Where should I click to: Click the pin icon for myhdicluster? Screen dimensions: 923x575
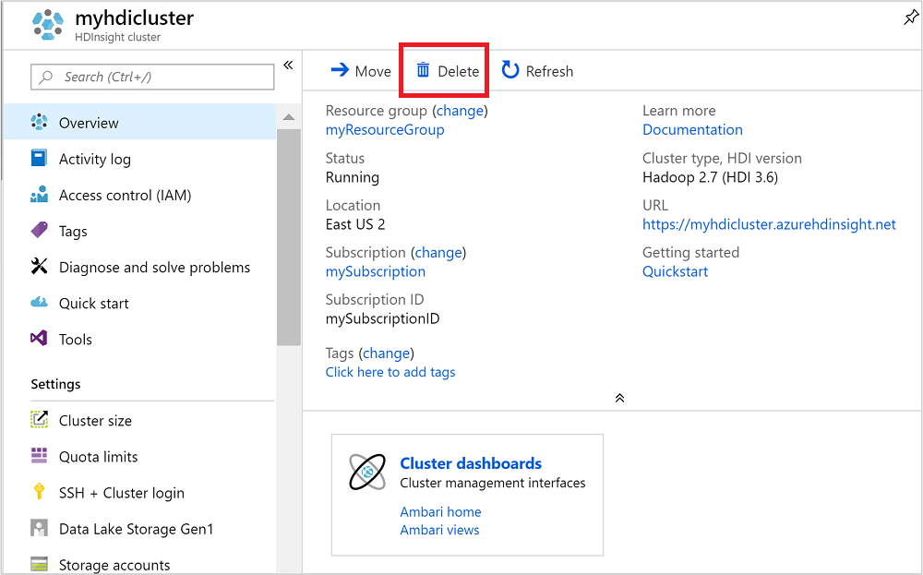click(910, 18)
